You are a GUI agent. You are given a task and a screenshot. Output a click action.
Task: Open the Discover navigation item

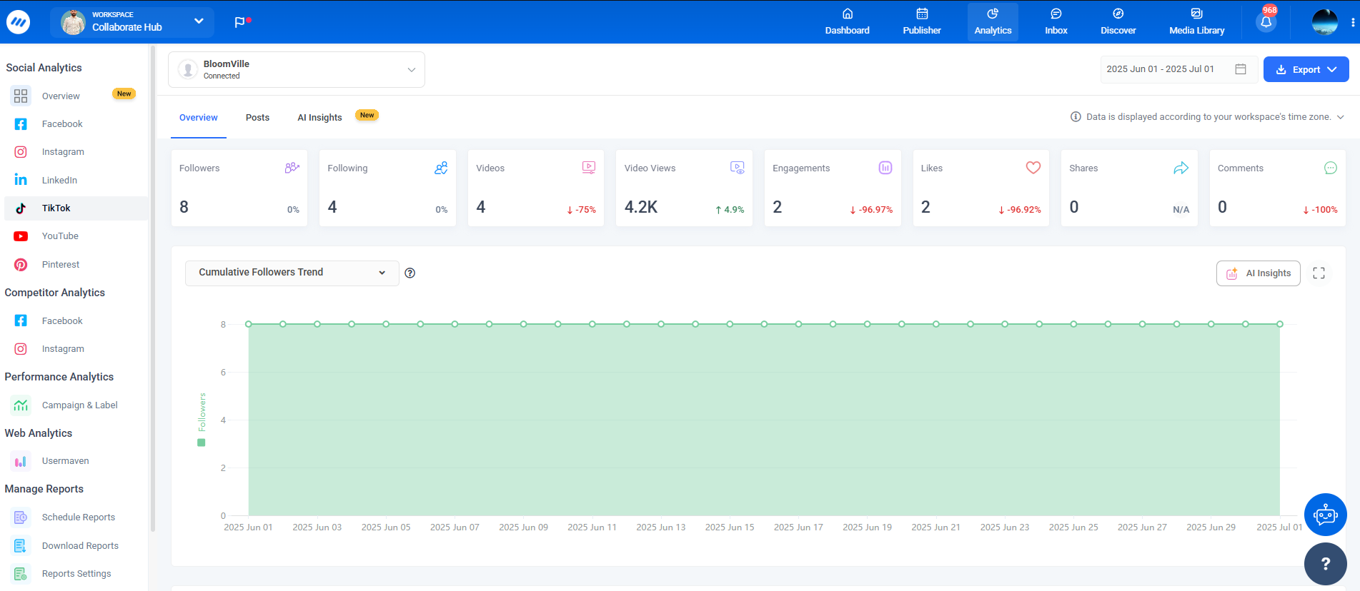pos(1118,22)
